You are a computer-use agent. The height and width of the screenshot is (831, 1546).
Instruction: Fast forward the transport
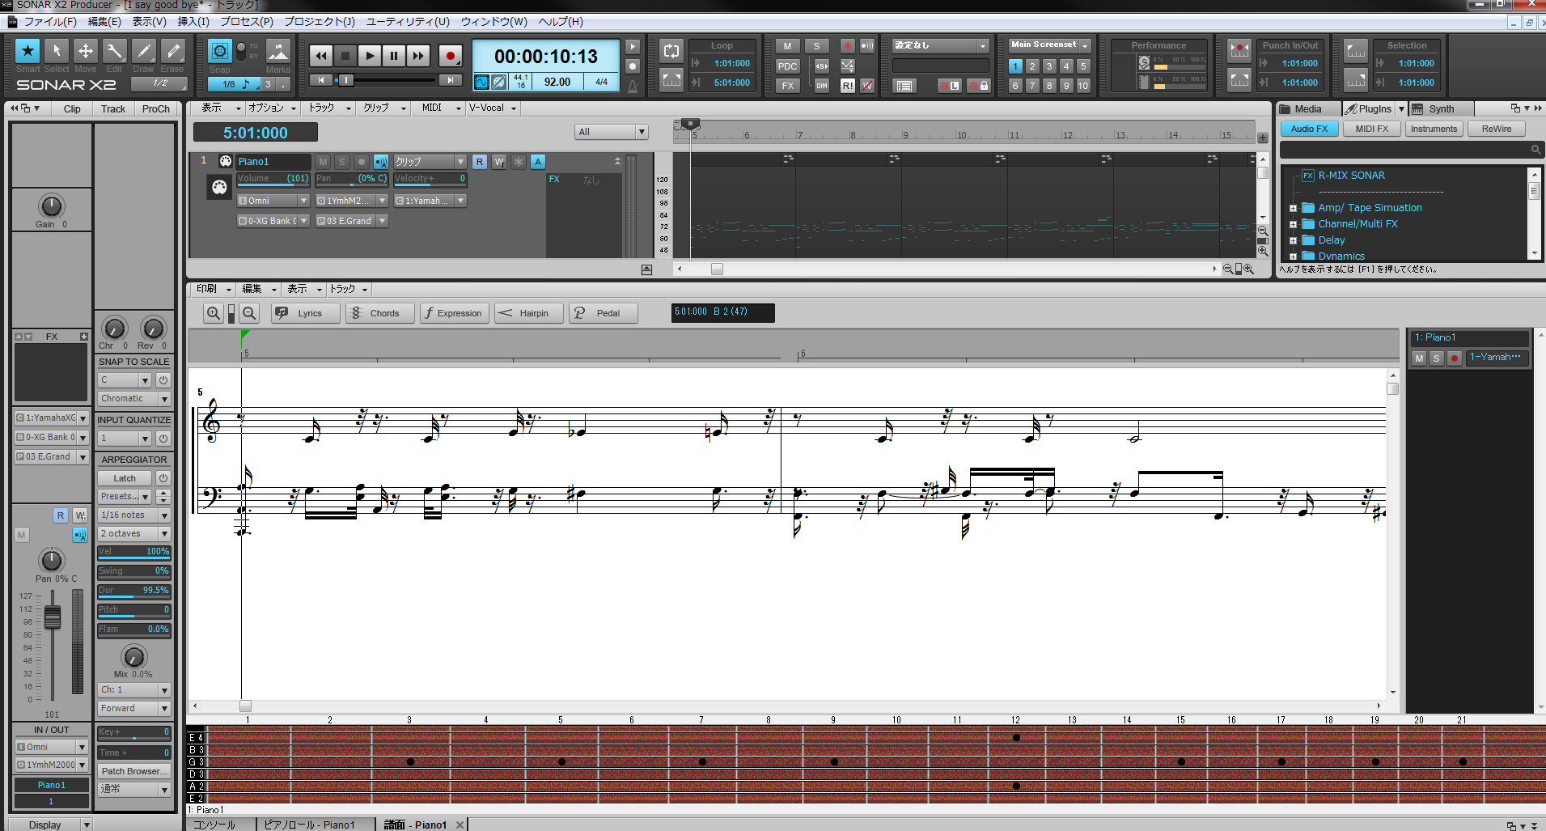pyautogui.click(x=418, y=56)
